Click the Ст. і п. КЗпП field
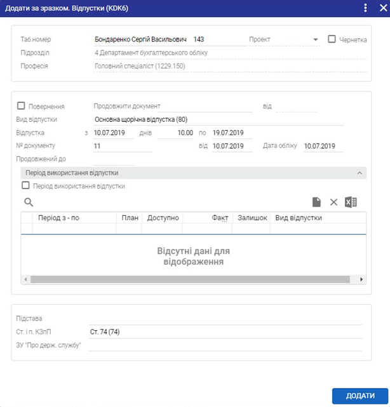The height and width of the screenshot is (407, 390). coord(225,331)
